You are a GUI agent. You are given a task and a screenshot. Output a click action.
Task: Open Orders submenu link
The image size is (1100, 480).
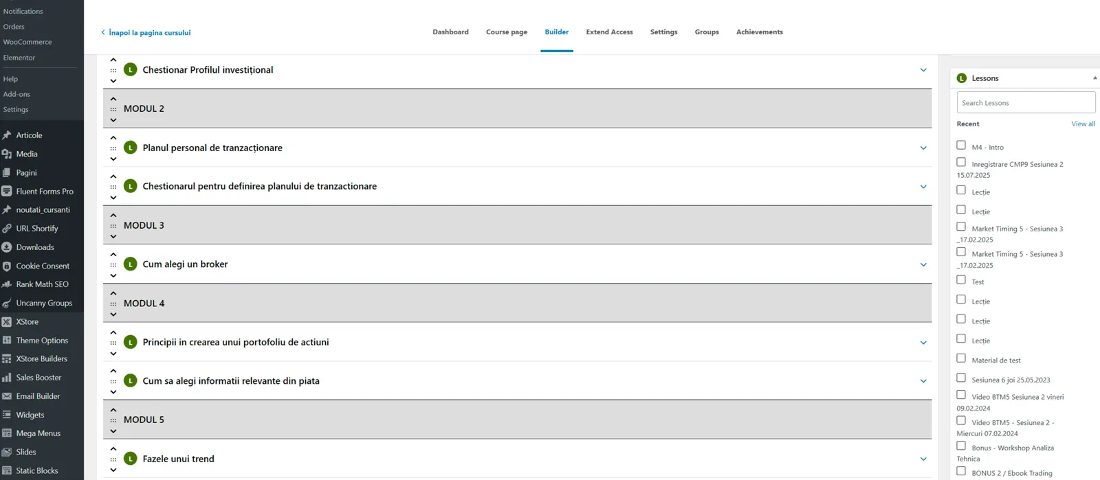14,27
